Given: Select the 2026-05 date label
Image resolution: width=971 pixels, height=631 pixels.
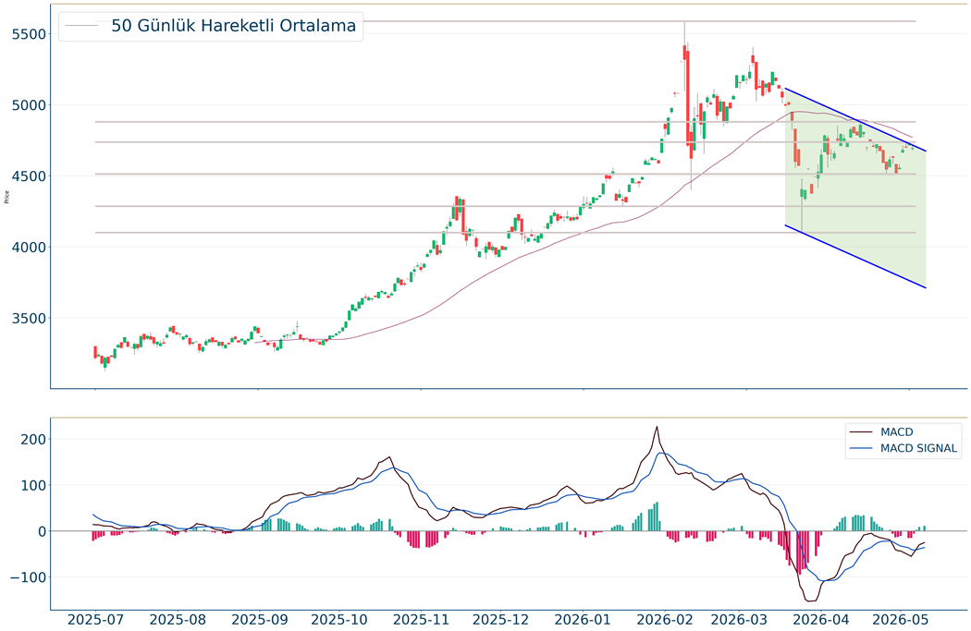Looking at the screenshot, I should click(x=902, y=620).
